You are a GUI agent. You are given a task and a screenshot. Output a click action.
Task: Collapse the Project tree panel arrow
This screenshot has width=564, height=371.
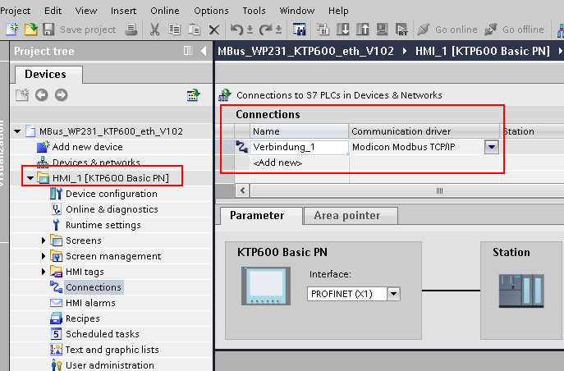coord(204,51)
